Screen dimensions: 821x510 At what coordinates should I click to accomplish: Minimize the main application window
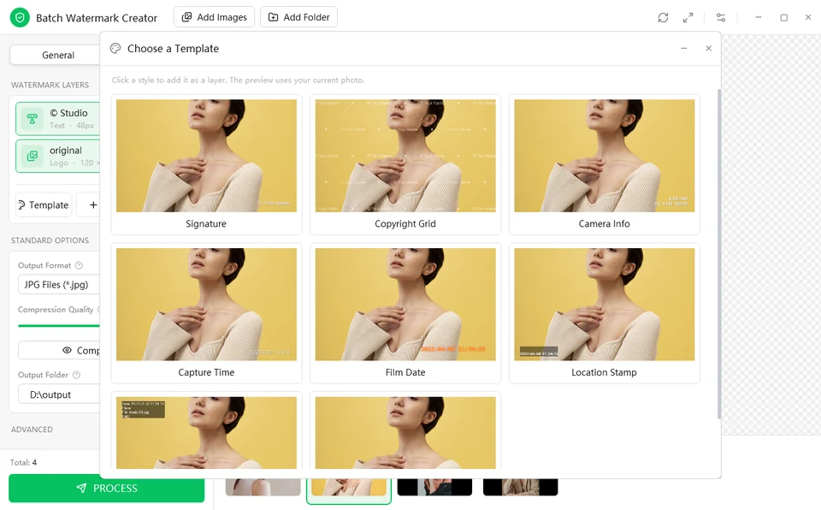759,17
